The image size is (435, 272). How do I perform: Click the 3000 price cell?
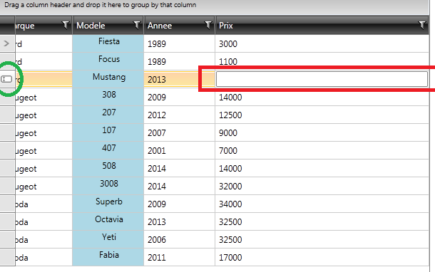click(322, 43)
